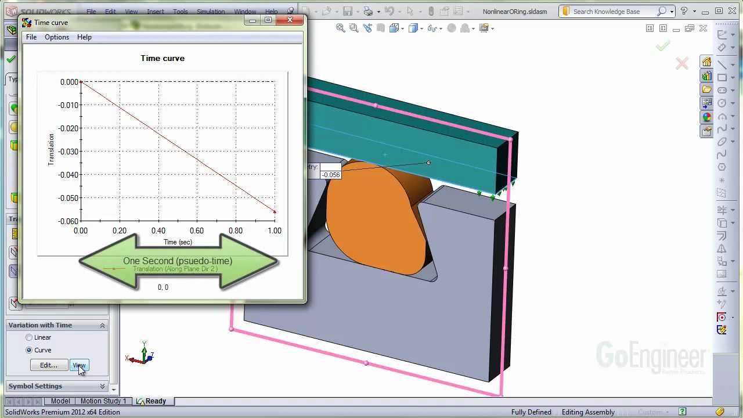Open the View Palette icon in task pane
The image size is (743, 418).
tap(706, 104)
